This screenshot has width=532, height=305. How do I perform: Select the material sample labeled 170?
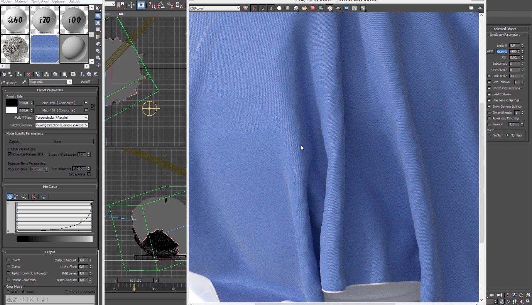click(x=45, y=20)
